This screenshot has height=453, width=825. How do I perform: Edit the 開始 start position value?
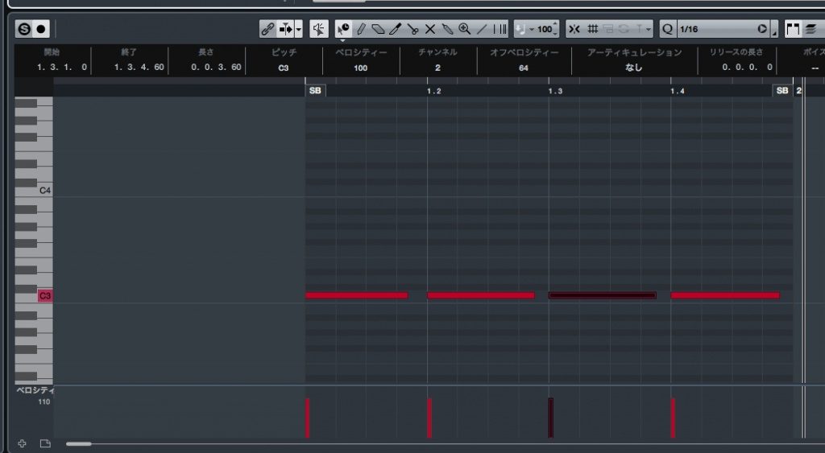[x=62, y=68]
